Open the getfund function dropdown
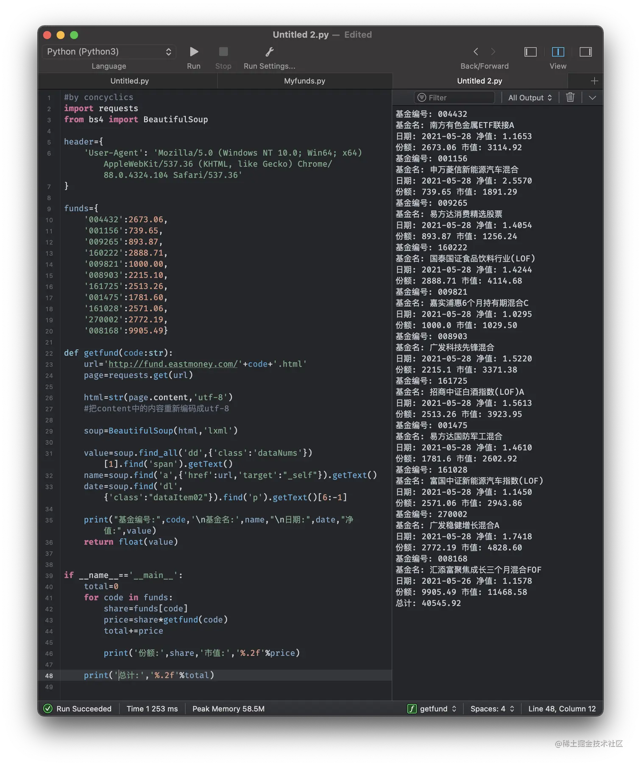The image size is (641, 766). (x=432, y=709)
